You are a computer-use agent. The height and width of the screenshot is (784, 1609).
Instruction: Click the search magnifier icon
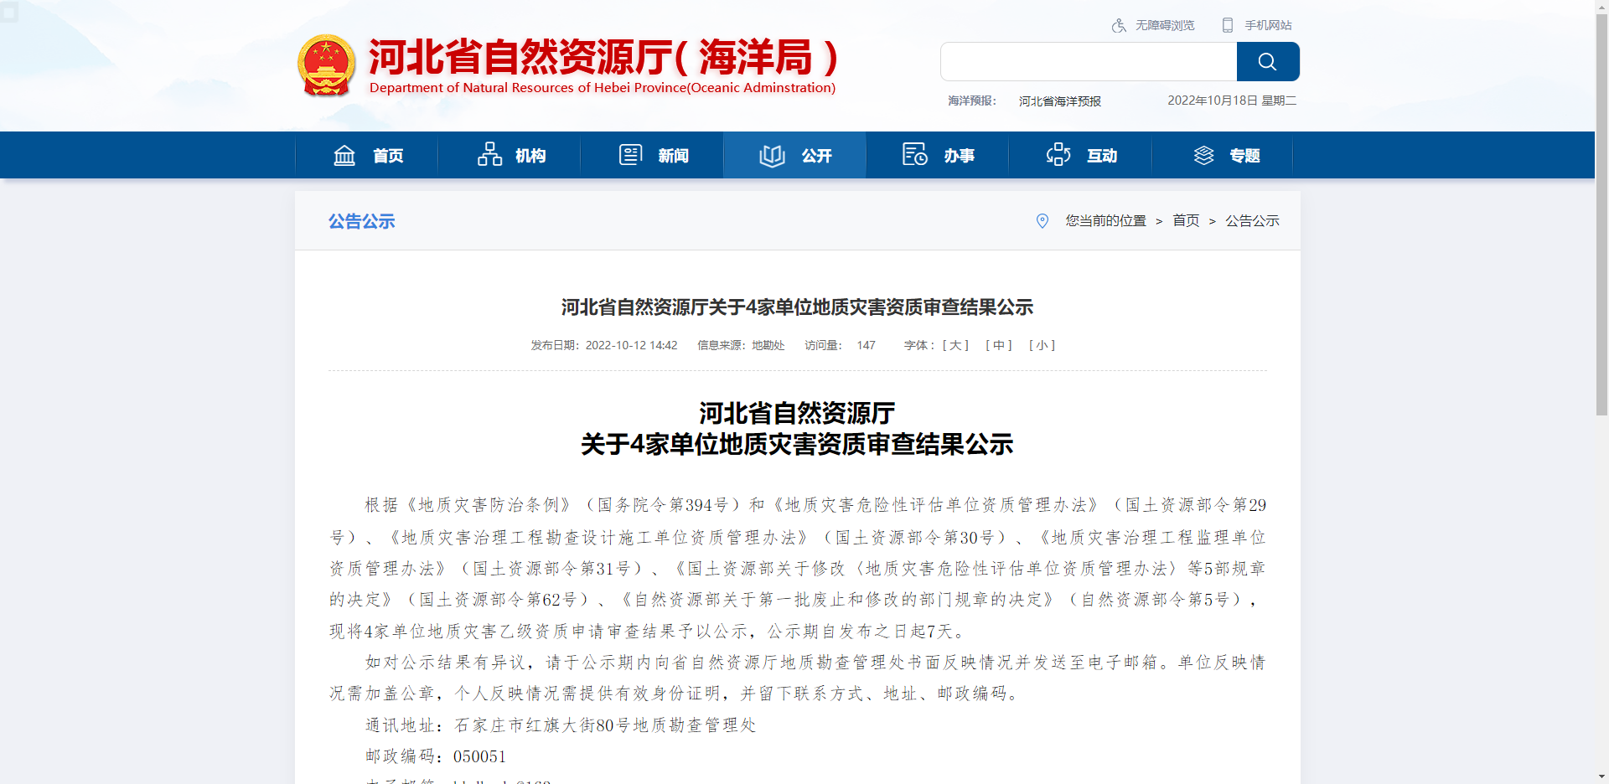click(1267, 61)
